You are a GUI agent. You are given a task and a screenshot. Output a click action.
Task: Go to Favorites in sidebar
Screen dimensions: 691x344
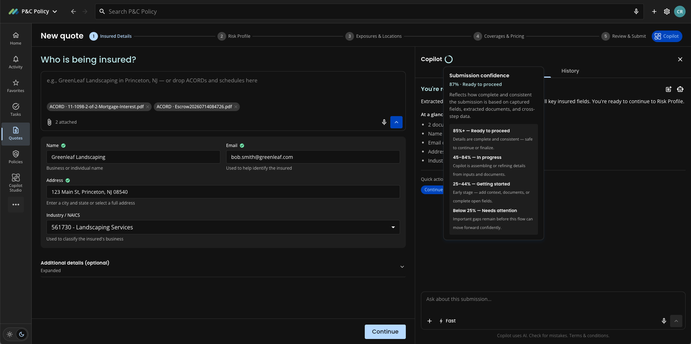coord(15,86)
